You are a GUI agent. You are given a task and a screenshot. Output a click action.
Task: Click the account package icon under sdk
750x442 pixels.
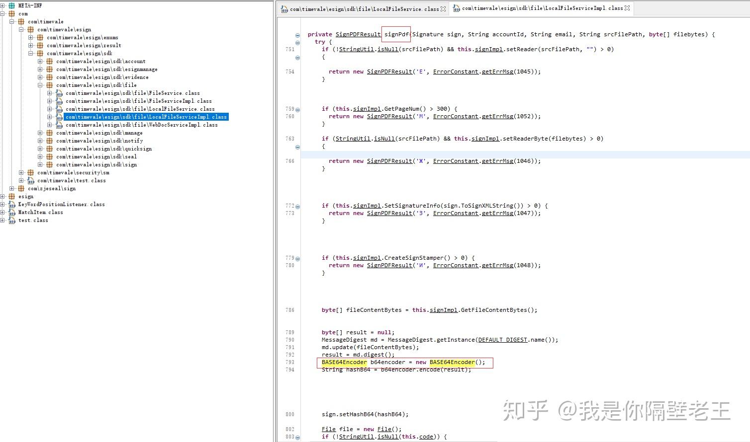(x=49, y=61)
